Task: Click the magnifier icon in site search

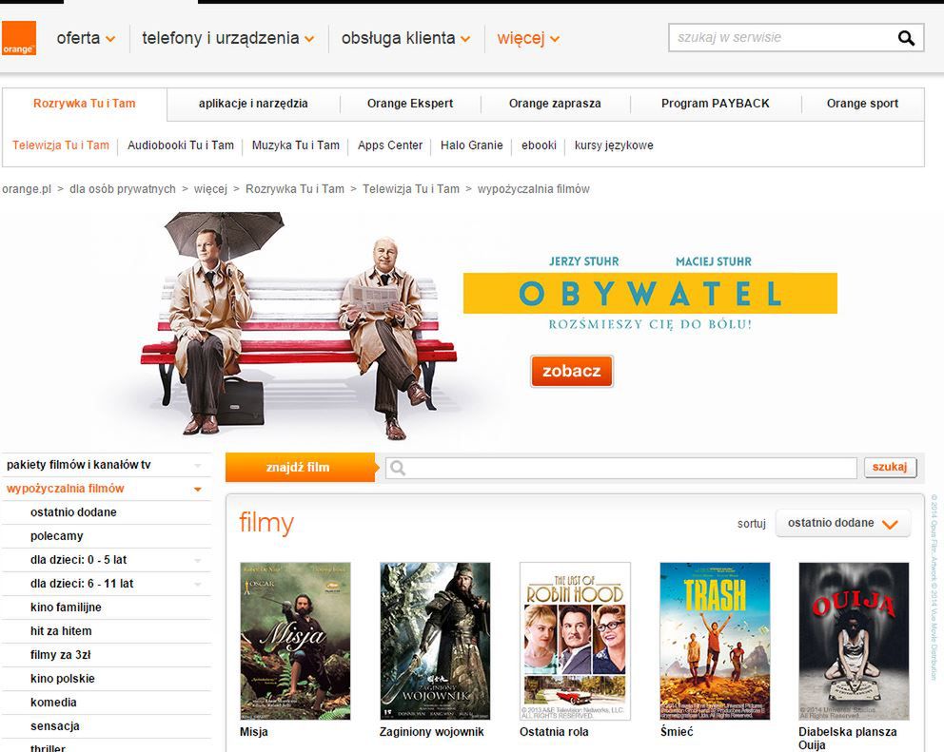Action: (x=906, y=38)
